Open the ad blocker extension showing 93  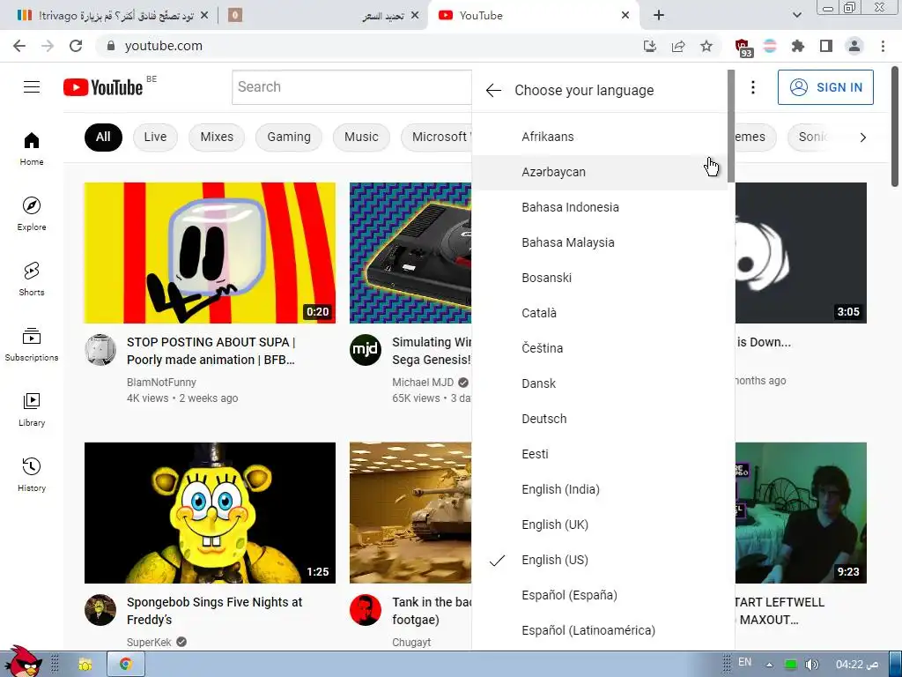point(743,48)
